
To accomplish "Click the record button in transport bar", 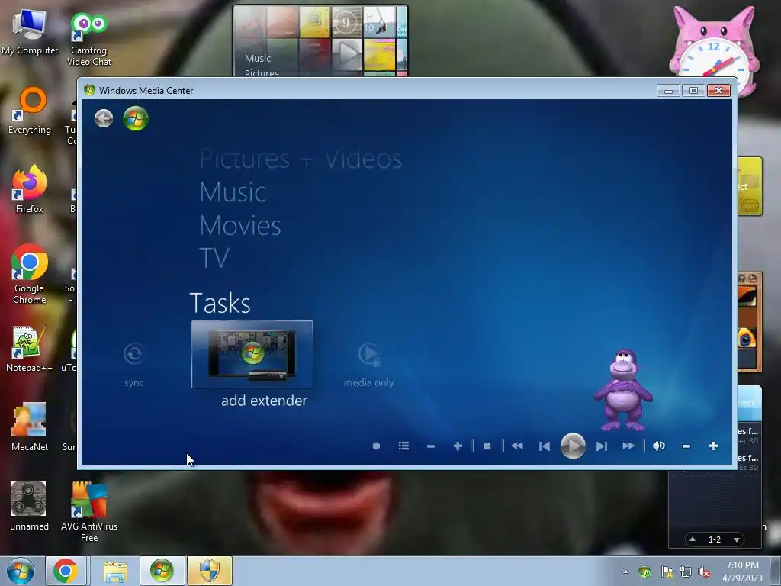I will [377, 446].
